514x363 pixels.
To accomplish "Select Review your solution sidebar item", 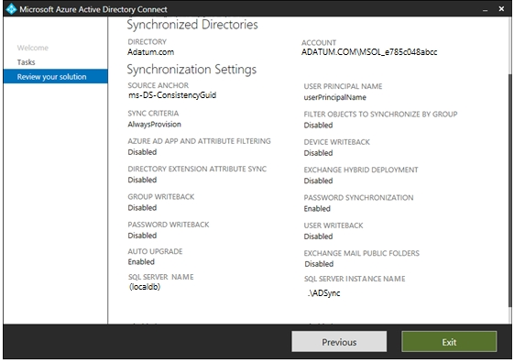I will (x=55, y=76).
